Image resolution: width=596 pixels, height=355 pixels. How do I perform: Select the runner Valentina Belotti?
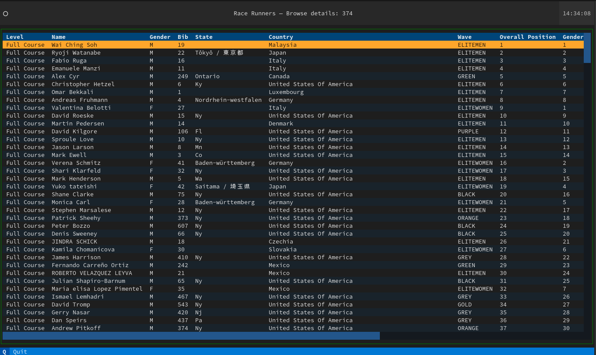[293, 108]
